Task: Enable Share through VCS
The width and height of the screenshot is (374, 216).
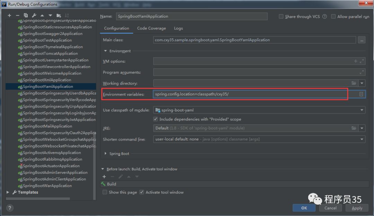Action: click(281, 16)
